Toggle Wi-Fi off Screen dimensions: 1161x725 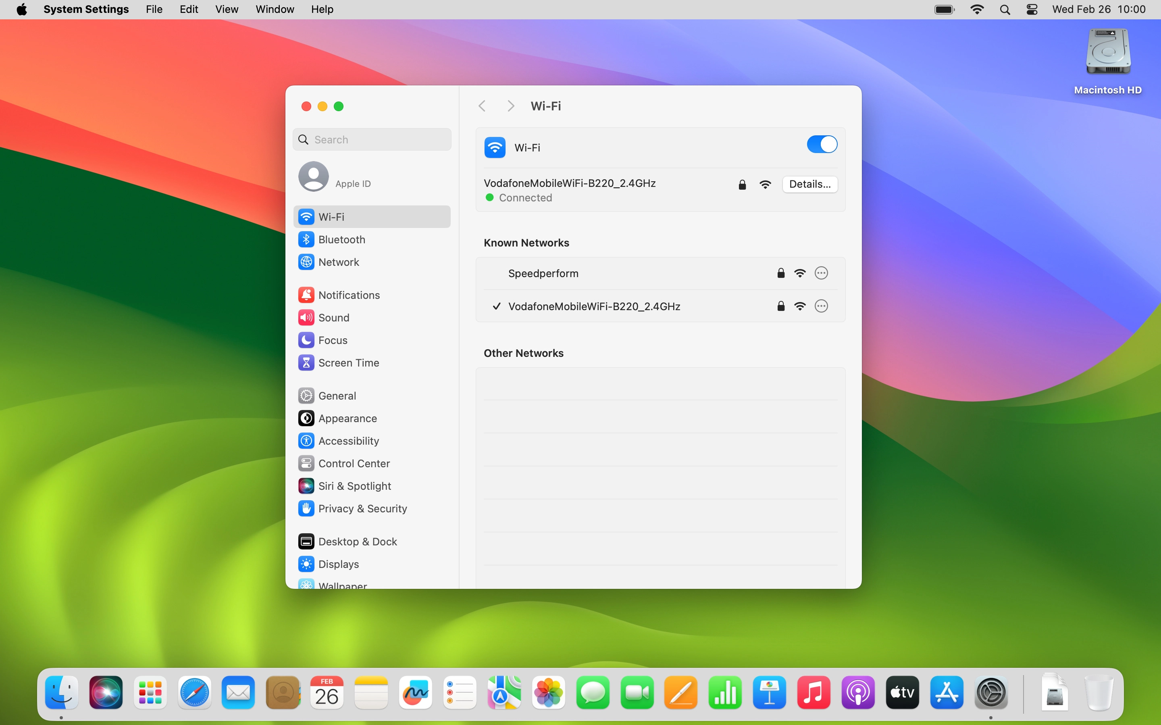click(x=821, y=144)
